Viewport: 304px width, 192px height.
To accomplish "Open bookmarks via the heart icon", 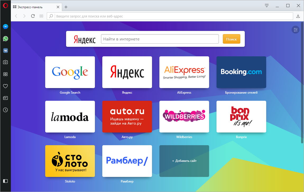I will coord(6,86).
